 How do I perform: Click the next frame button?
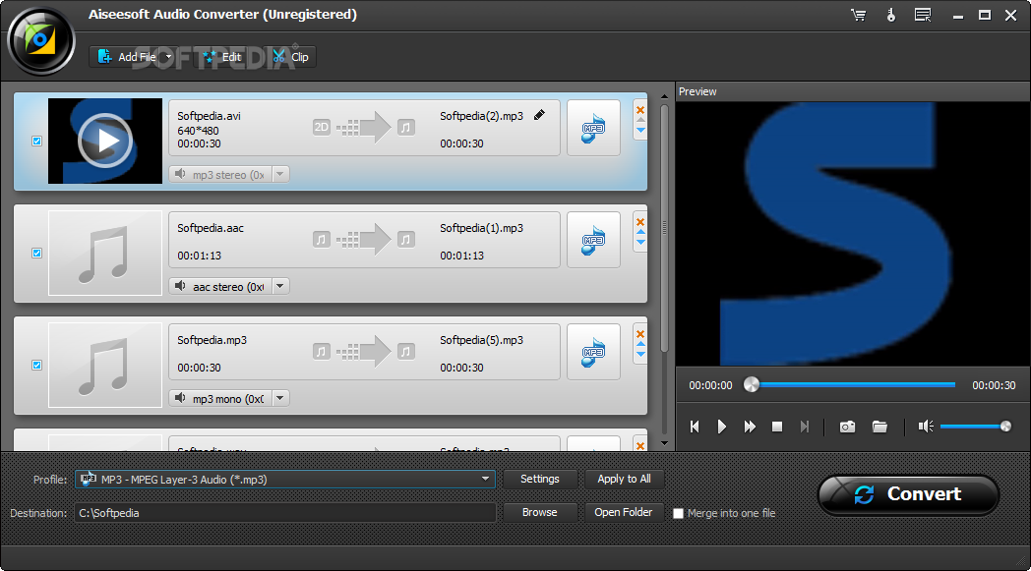(x=804, y=427)
